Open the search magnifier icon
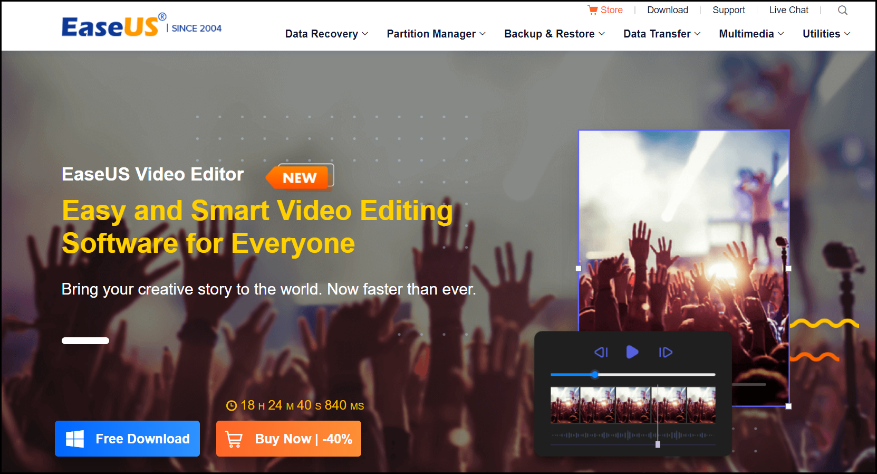 (843, 10)
